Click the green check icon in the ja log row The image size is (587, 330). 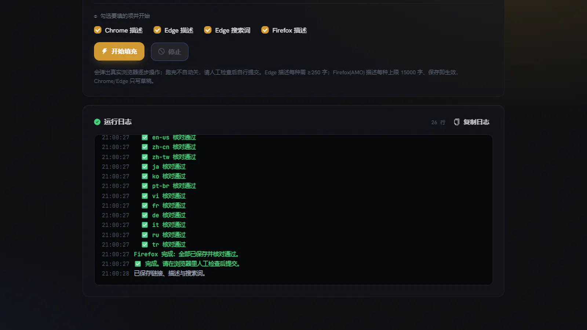[x=145, y=167]
